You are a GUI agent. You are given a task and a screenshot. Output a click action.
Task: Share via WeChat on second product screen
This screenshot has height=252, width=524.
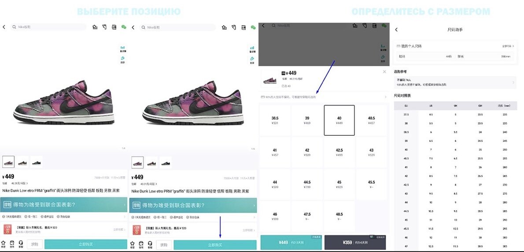point(253,27)
